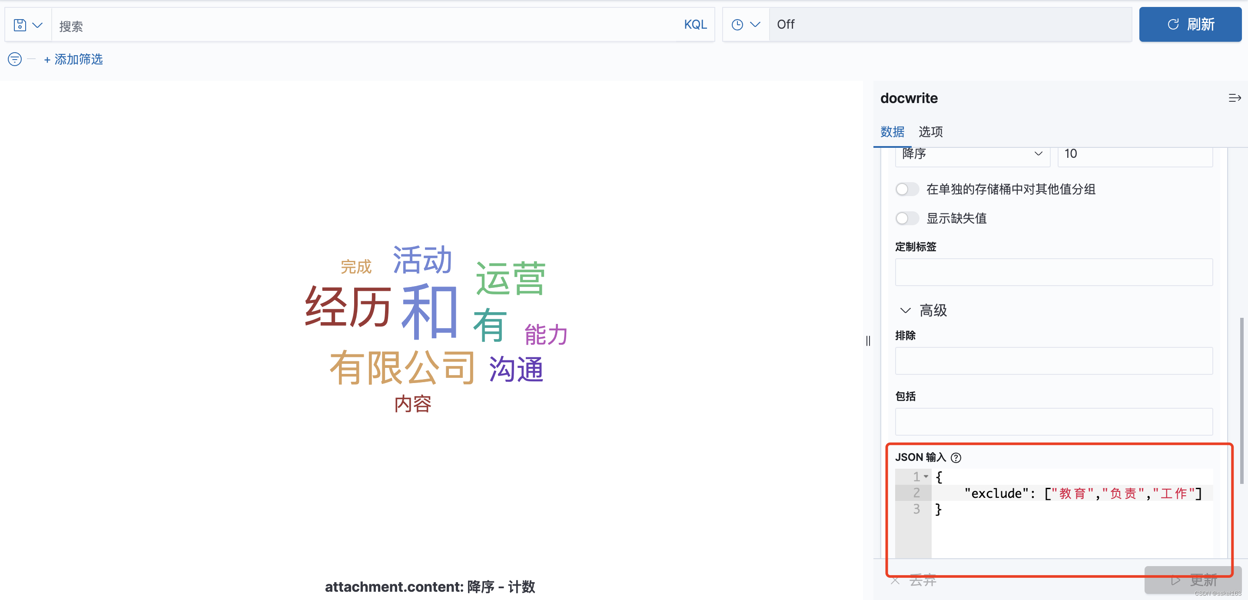The image size is (1248, 600).
Task: Click the saved query disk icon
Action: [20, 25]
